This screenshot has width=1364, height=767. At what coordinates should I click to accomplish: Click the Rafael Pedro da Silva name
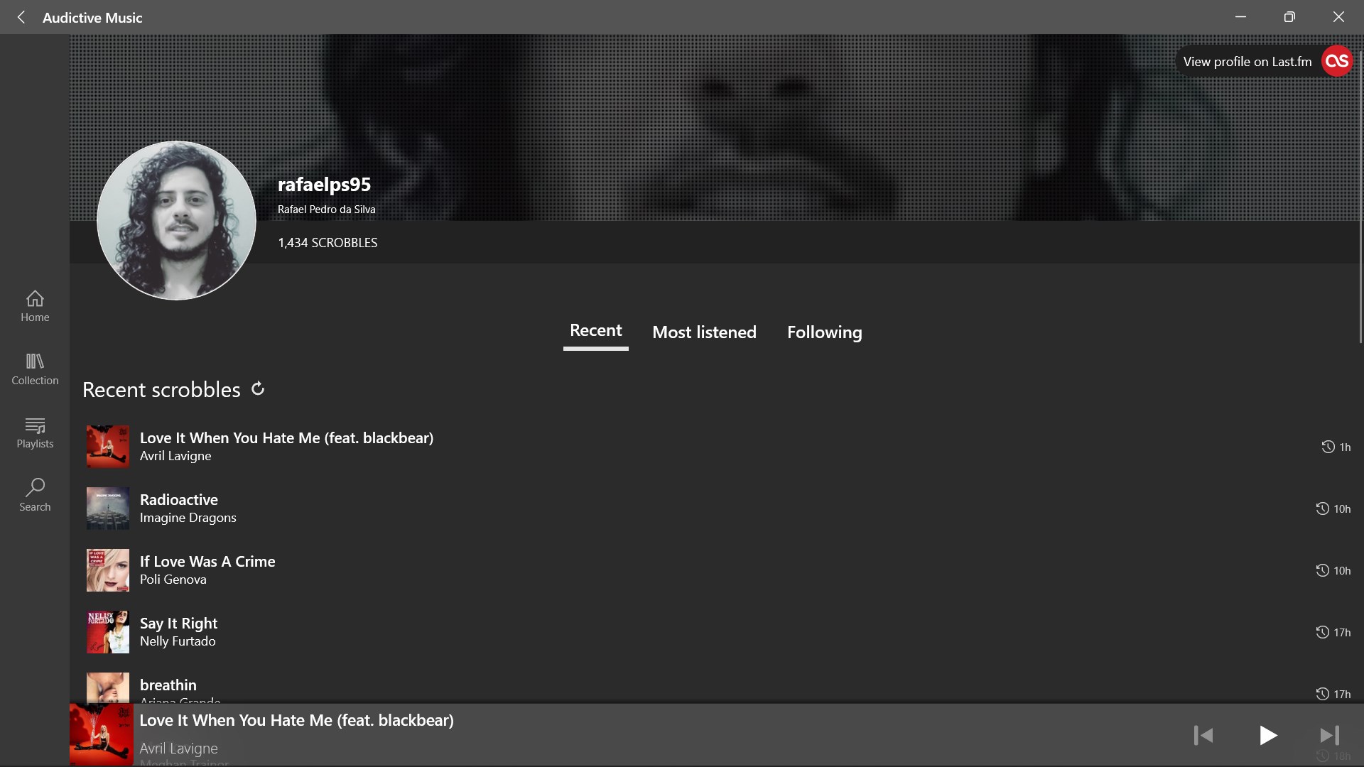[x=326, y=210]
